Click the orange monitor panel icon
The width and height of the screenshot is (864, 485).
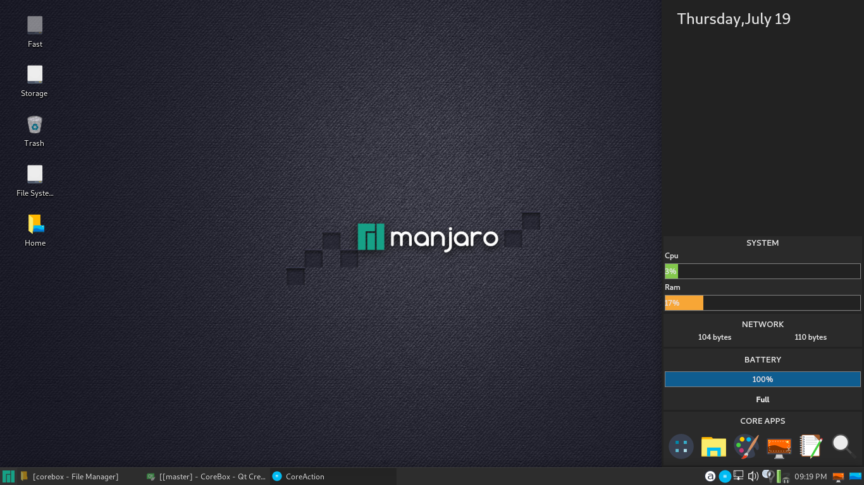click(x=839, y=477)
